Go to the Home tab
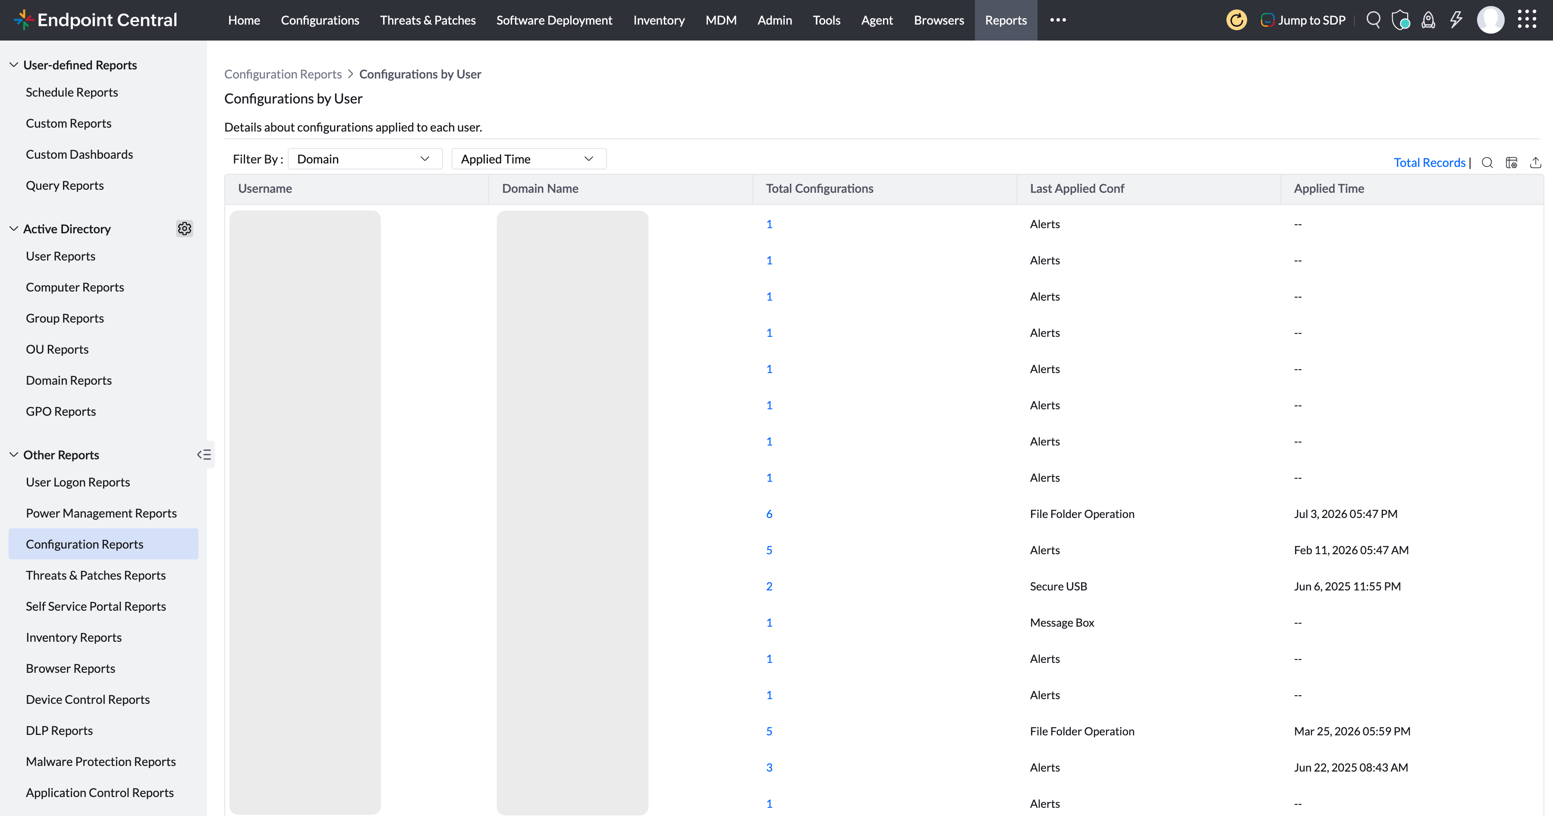Image resolution: width=1553 pixels, height=816 pixels. (244, 20)
